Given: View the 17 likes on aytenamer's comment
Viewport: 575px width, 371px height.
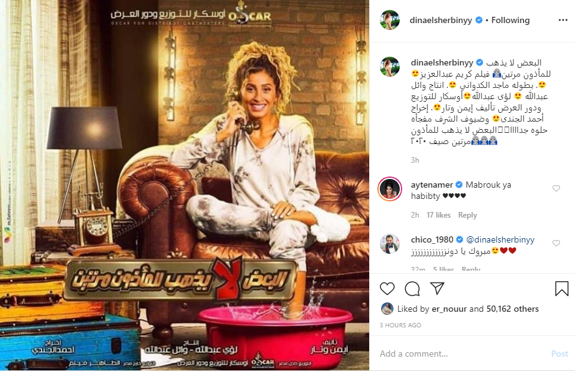Looking at the screenshot, I should 438,215.
